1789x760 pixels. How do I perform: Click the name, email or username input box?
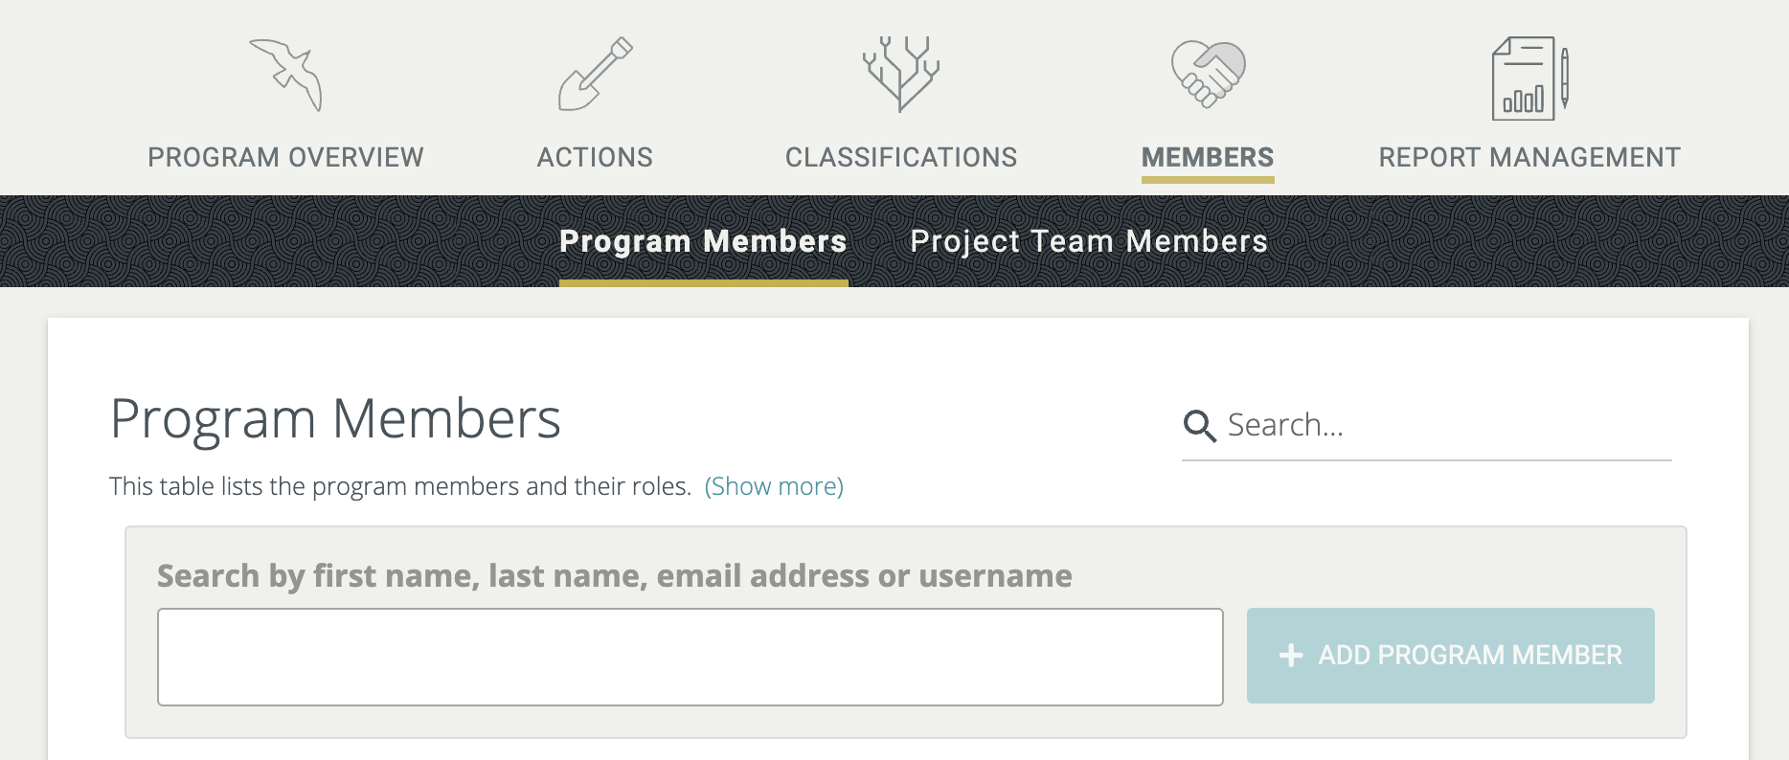coord(690,658)
